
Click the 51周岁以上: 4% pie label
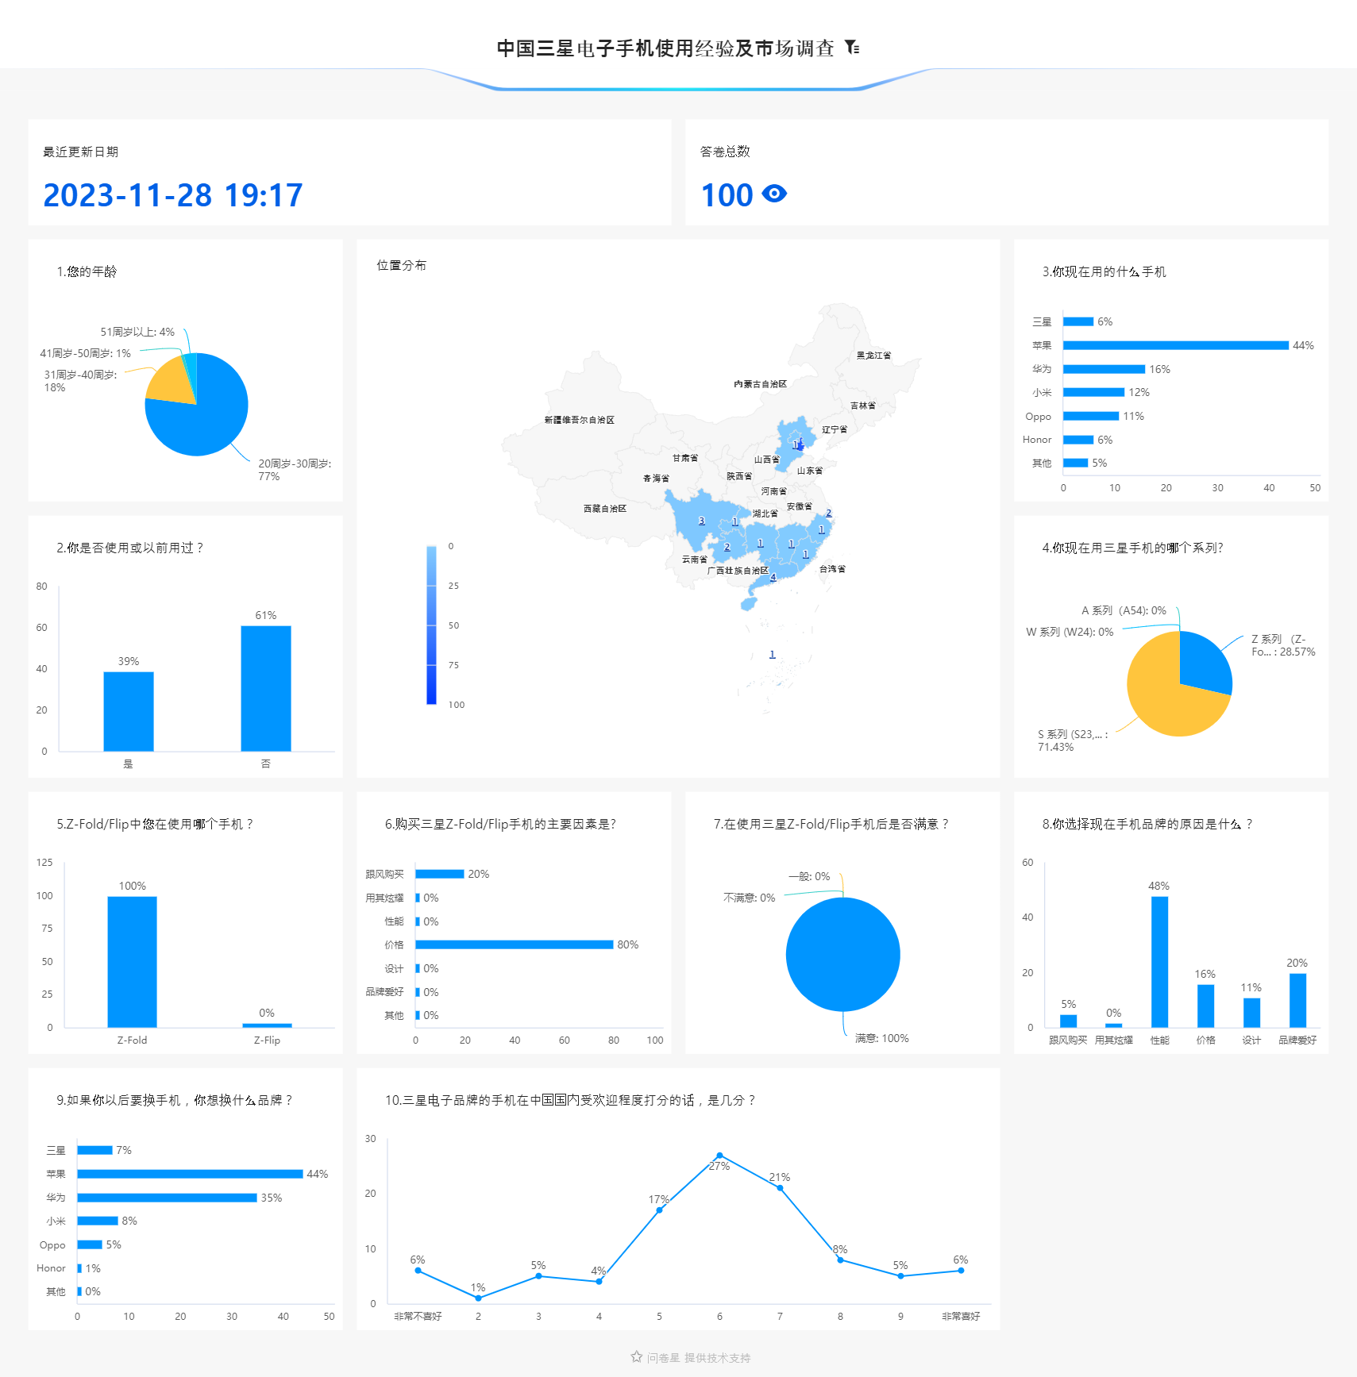[x=137, y=332]
